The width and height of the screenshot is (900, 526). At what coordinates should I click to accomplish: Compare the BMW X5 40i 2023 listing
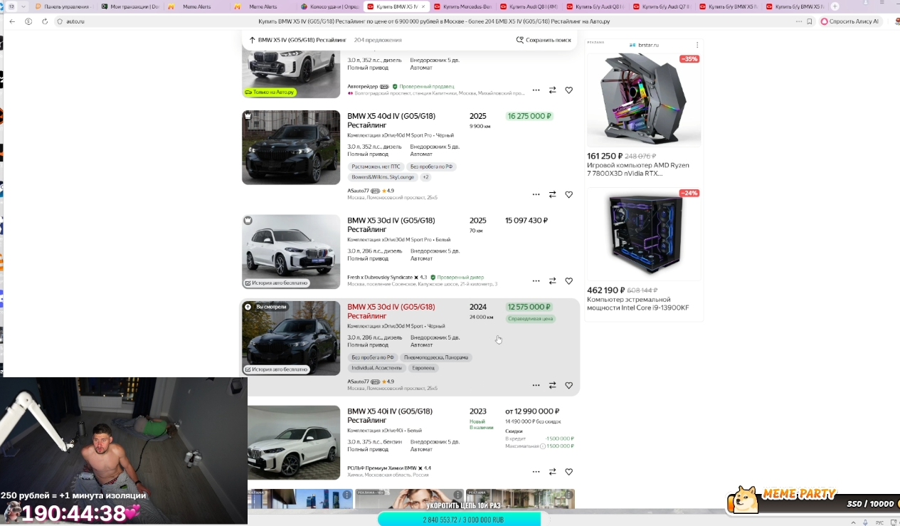pos(552,472)
